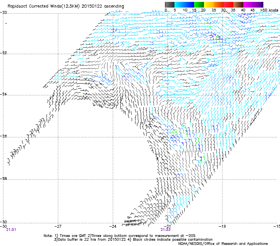Click the date '20150122' in the title
The width and height of the screenshot is (280, 246).
click(x=92, y=6)
